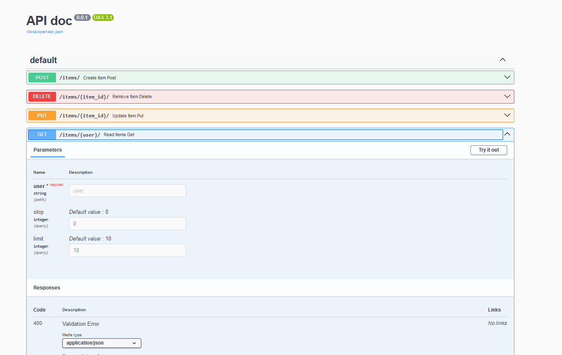Click the Default value : 0 text
Screen dimensions: 562x355
tap(89, 212)
